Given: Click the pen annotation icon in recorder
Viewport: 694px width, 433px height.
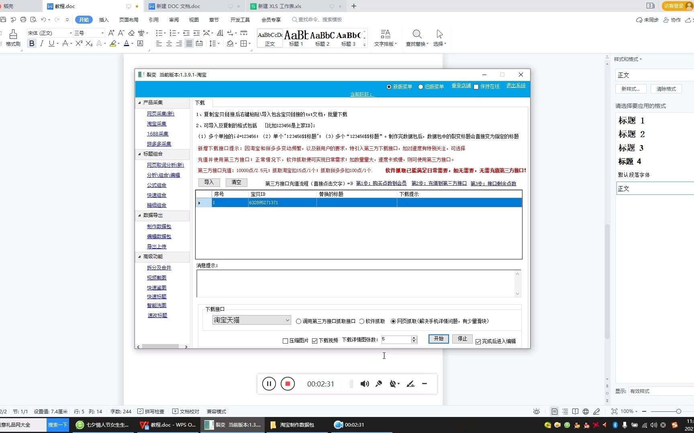Looking at the screenshot, I should pyautogui.click(x=410, y=384).
